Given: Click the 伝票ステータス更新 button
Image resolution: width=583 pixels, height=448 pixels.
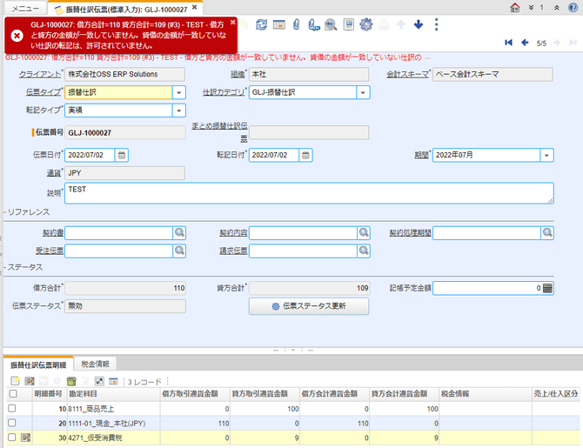Looking at the screenshot, I should 309,306.
